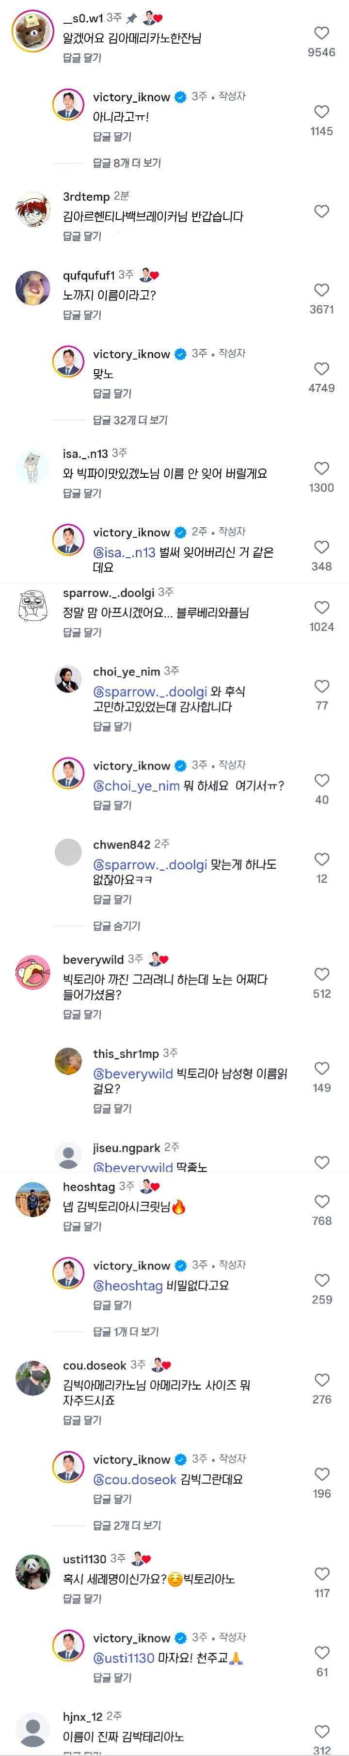Like 3rdtemp's comment with heart icon

[321, 212]
